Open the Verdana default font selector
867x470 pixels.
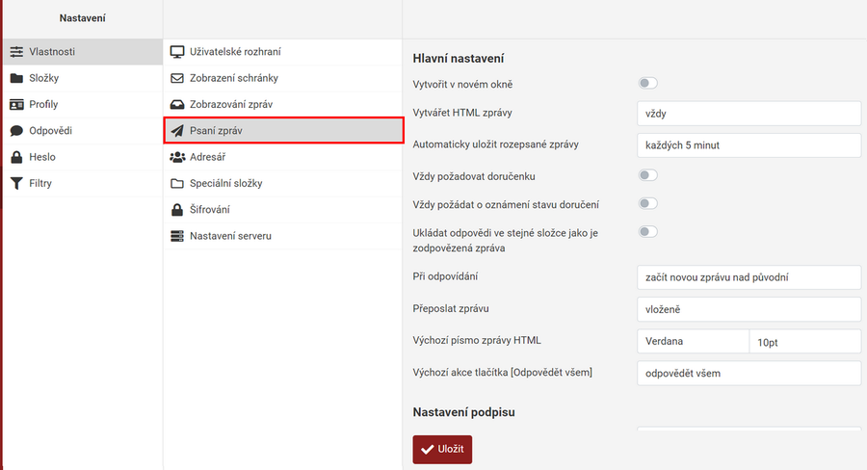(x=693, y=342)
